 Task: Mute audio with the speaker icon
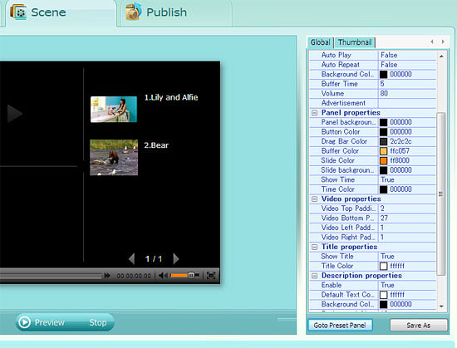(163, 276)
